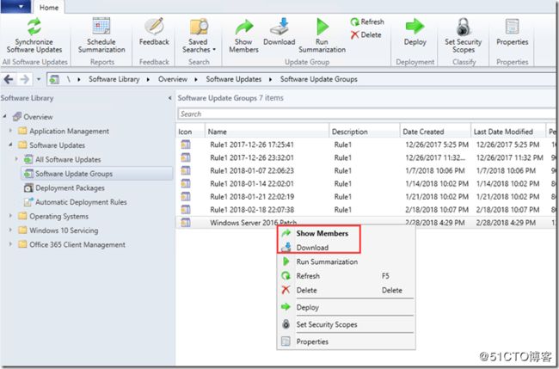Click the Search input field
559x369 pixels.
pos(367,114)
